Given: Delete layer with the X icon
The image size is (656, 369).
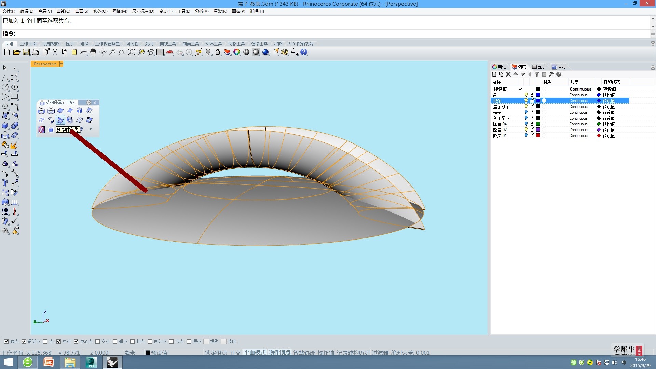Looking at the screenshot, I should [508, 74].
